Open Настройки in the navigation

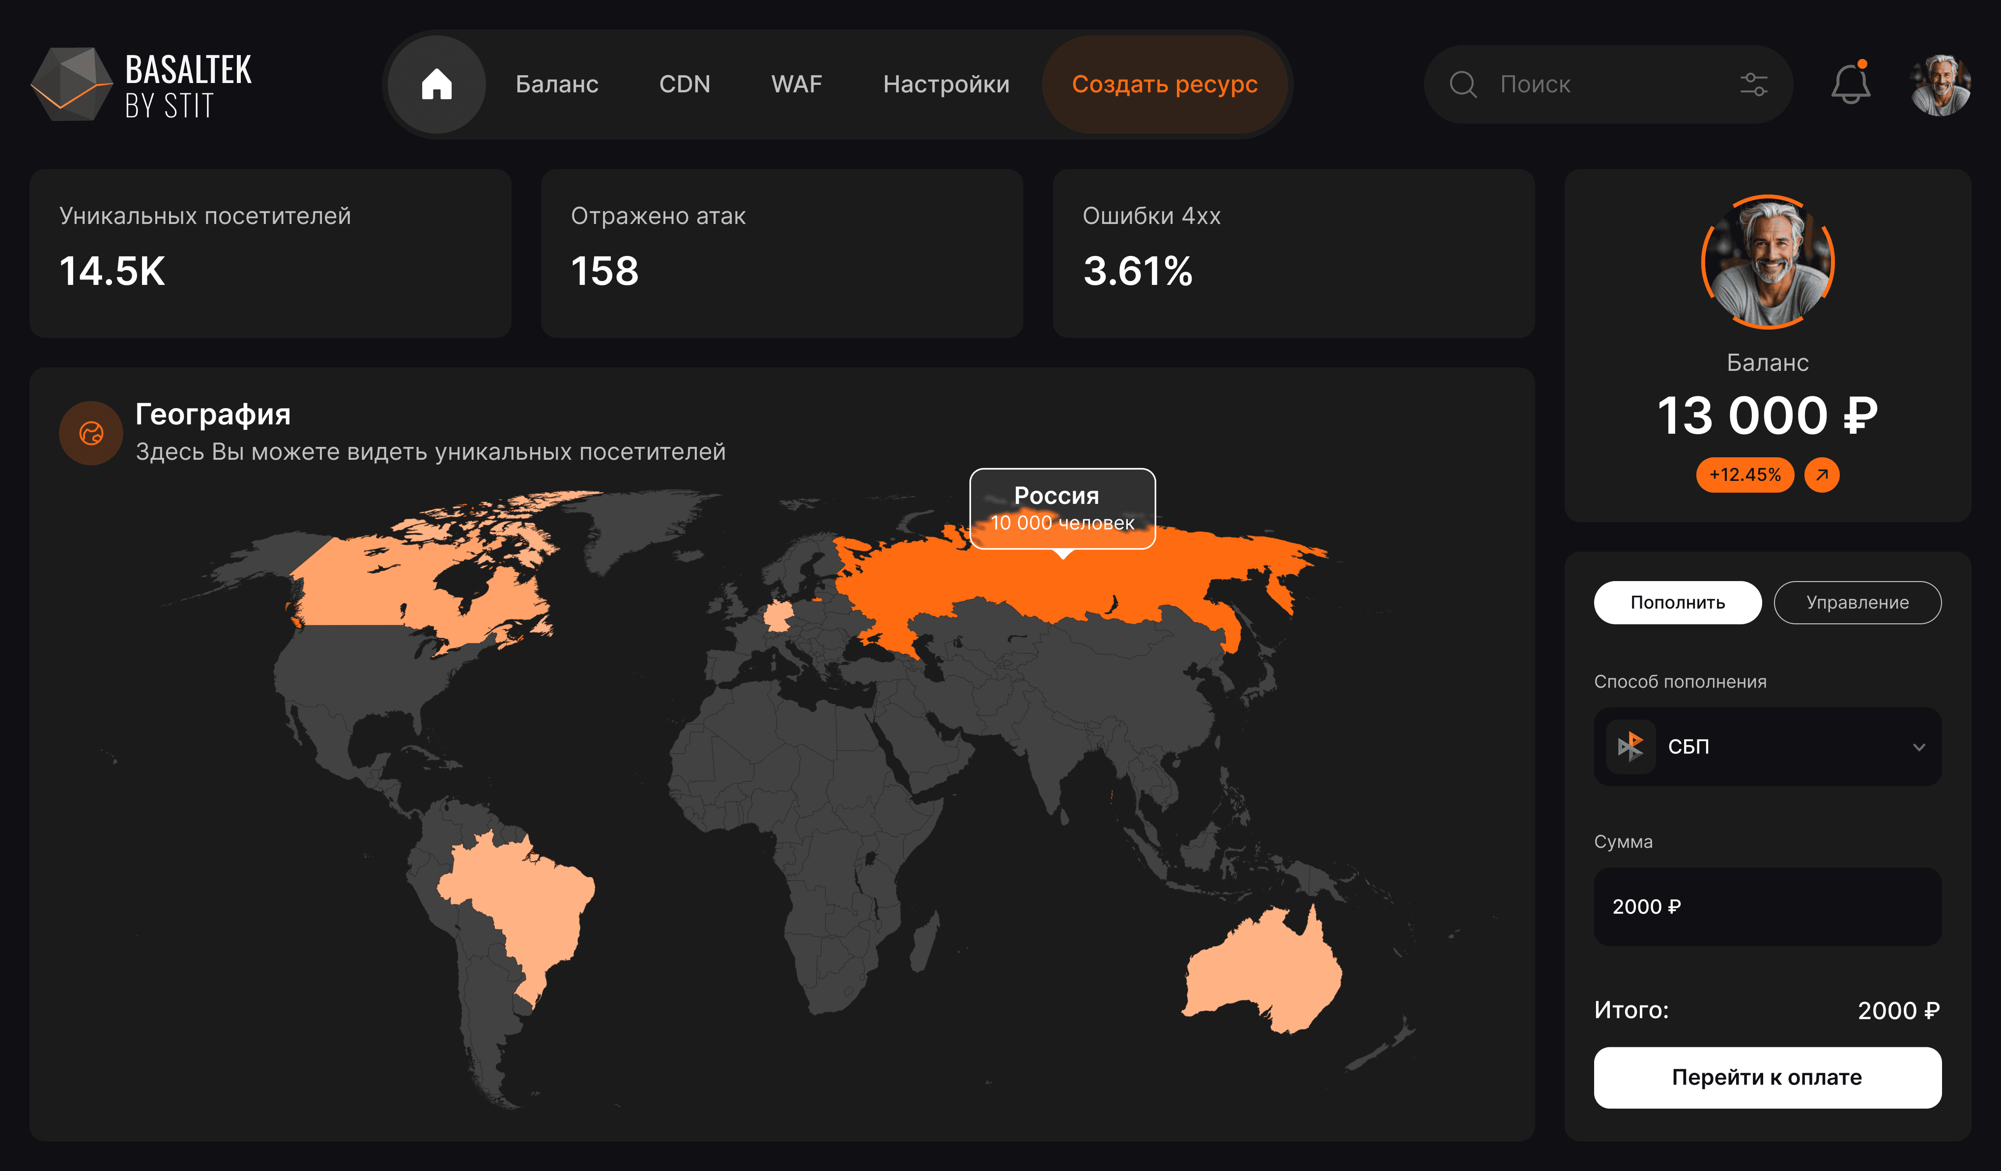[x=946, y=84]
